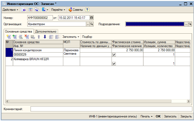
Task: Switch to the Дополнительно tab
Action: pyautogui.click(x=46, y=31)
